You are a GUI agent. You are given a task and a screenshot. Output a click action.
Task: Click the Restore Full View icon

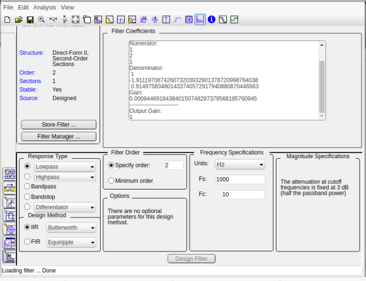pos(76,20)
